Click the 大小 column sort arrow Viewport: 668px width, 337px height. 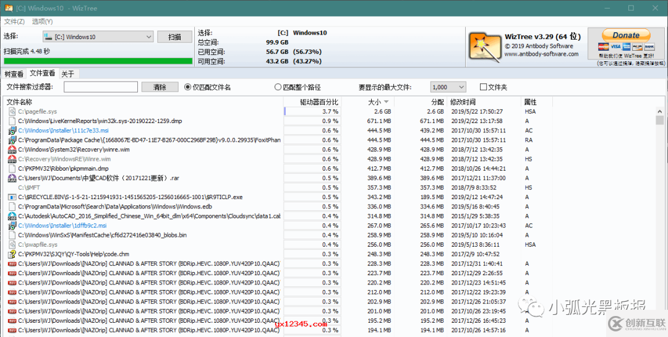pyautogui.click(x=387, y=102)
